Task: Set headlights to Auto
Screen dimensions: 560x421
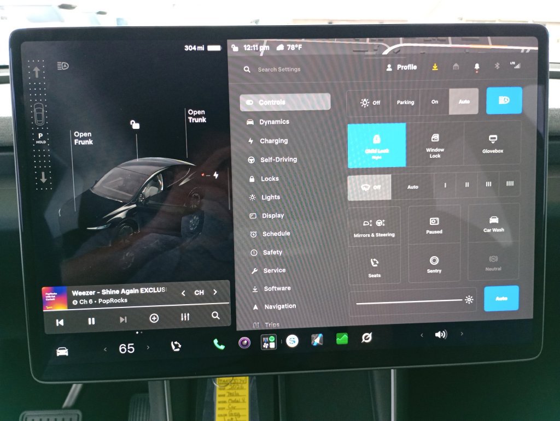Action: 464,102
